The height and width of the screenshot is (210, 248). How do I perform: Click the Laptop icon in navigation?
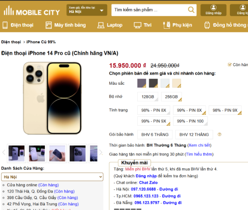coord(100,25)
